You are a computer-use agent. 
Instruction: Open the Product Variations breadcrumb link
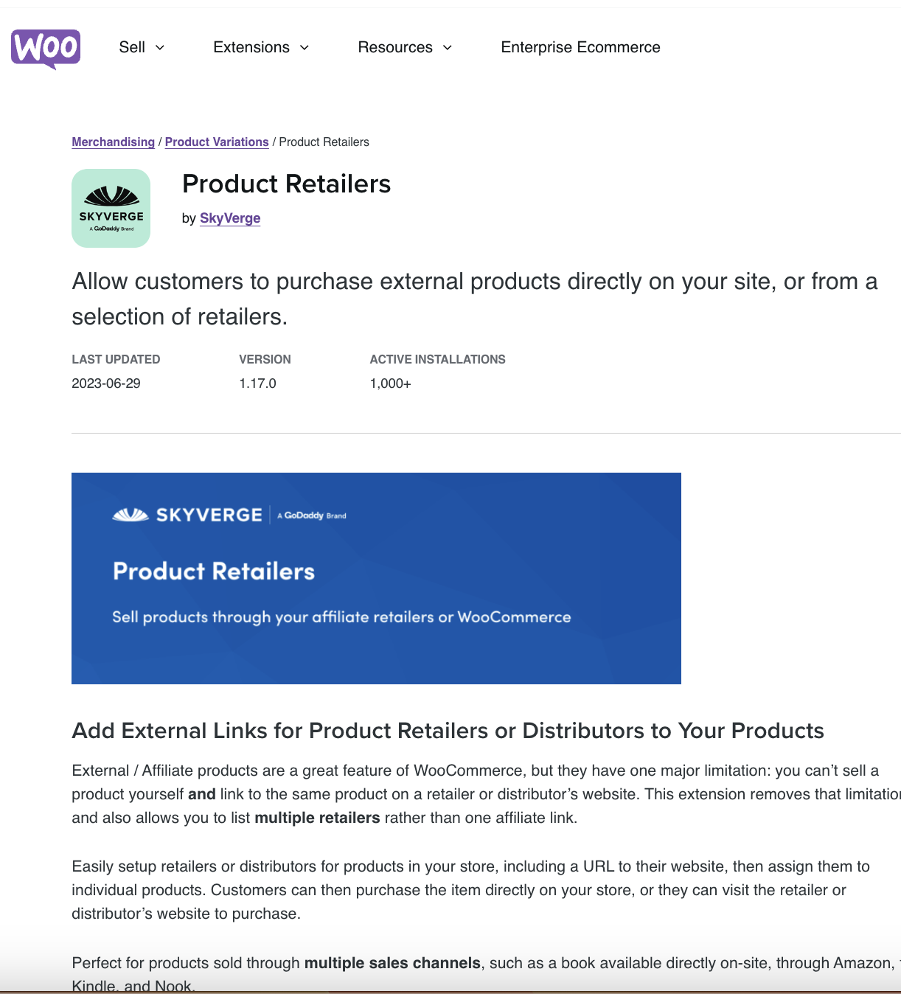217,142
